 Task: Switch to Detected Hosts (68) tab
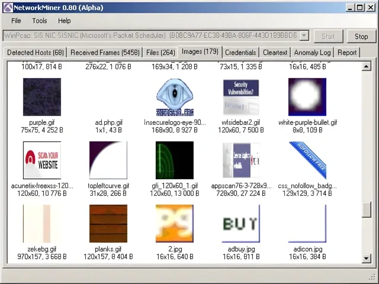[x=36, y=53]
